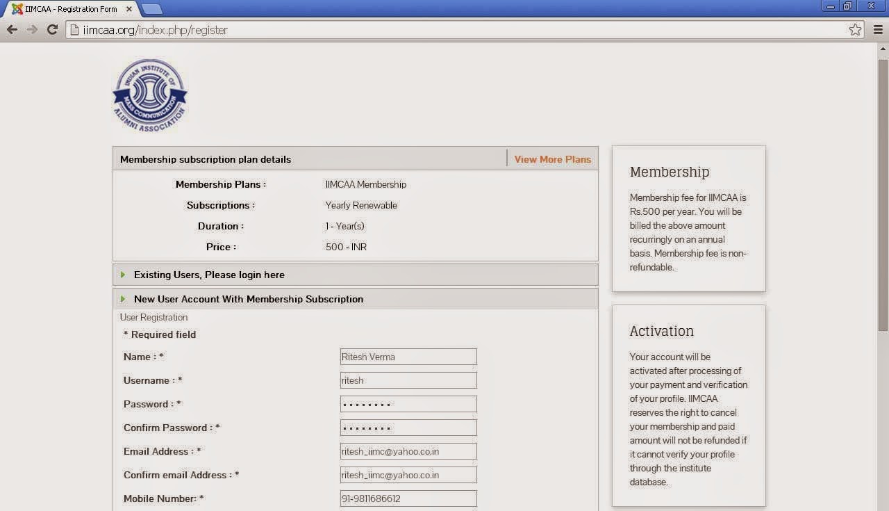889x511 pixels.
Task: Open the Chrome menu hamburger icon
Action: pyautogui.click(x=877, y=30)
